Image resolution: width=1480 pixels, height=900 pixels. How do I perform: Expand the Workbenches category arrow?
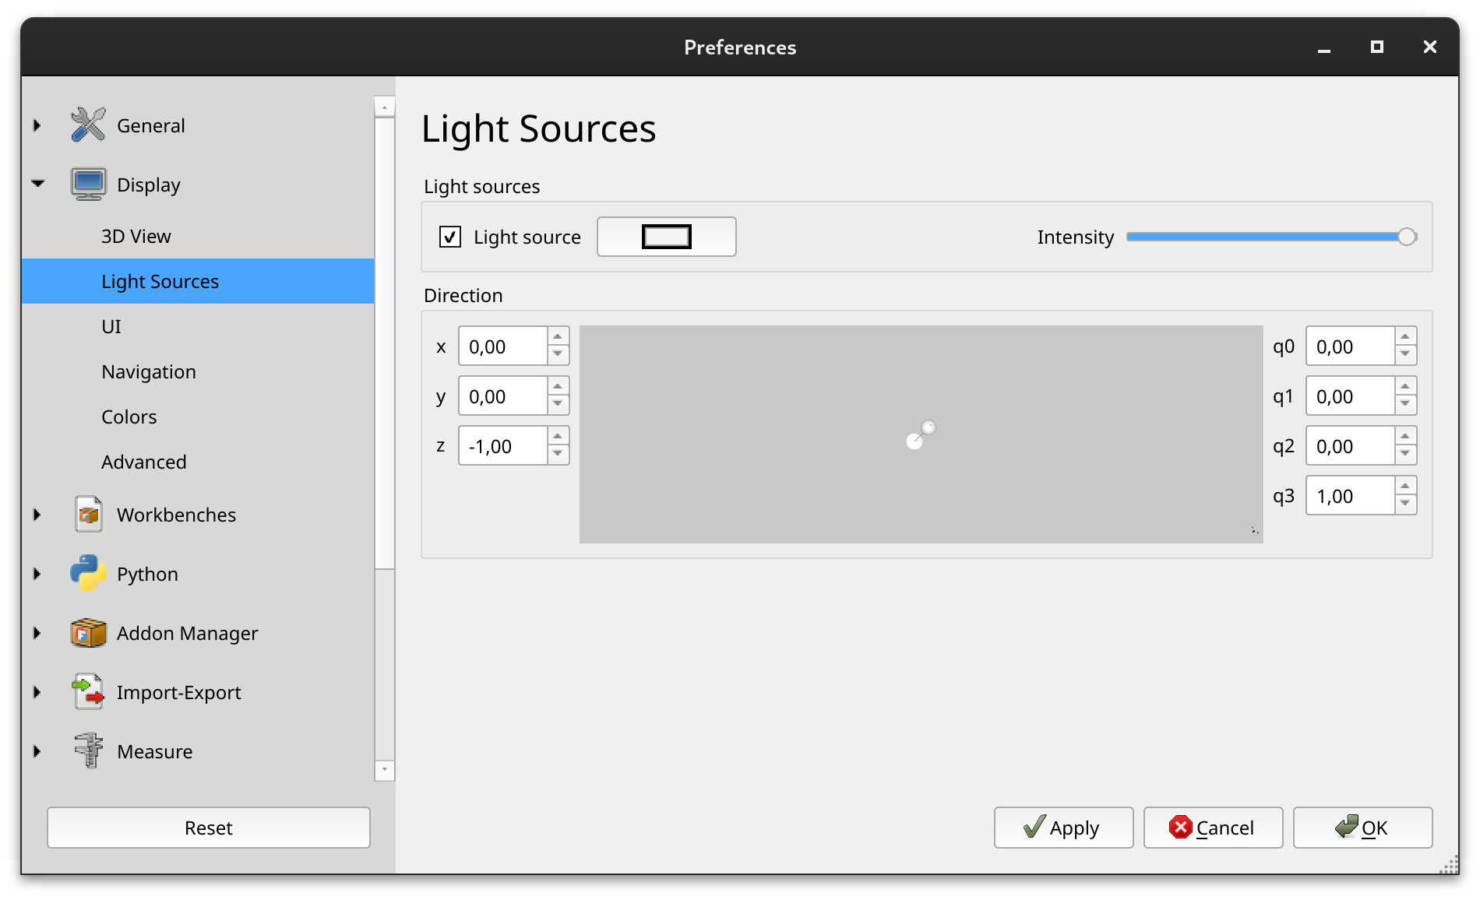click(x=37, y=515)
